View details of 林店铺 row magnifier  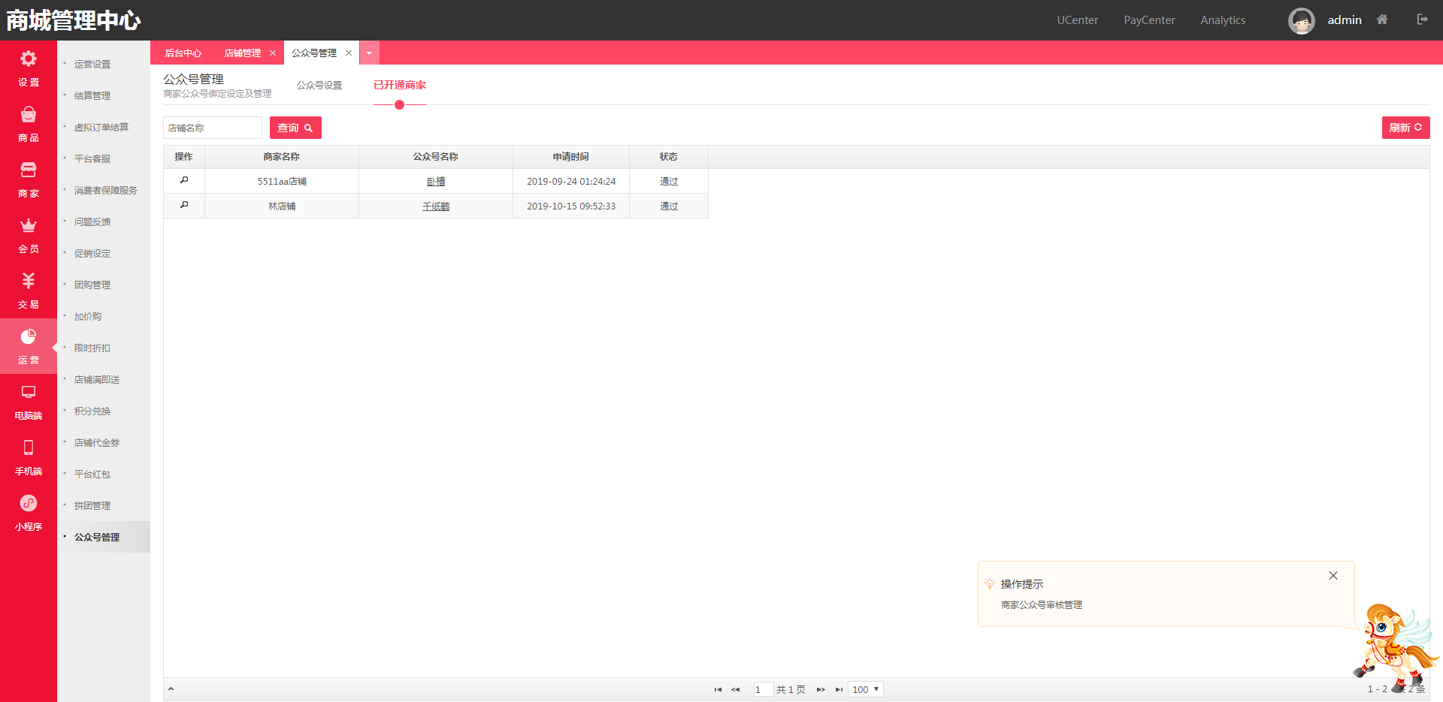coord(184,205)
